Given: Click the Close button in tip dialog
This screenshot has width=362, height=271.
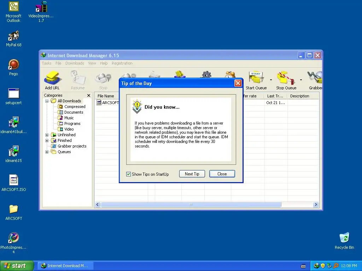Looking at the screenshot, I should tap(222, 174).
